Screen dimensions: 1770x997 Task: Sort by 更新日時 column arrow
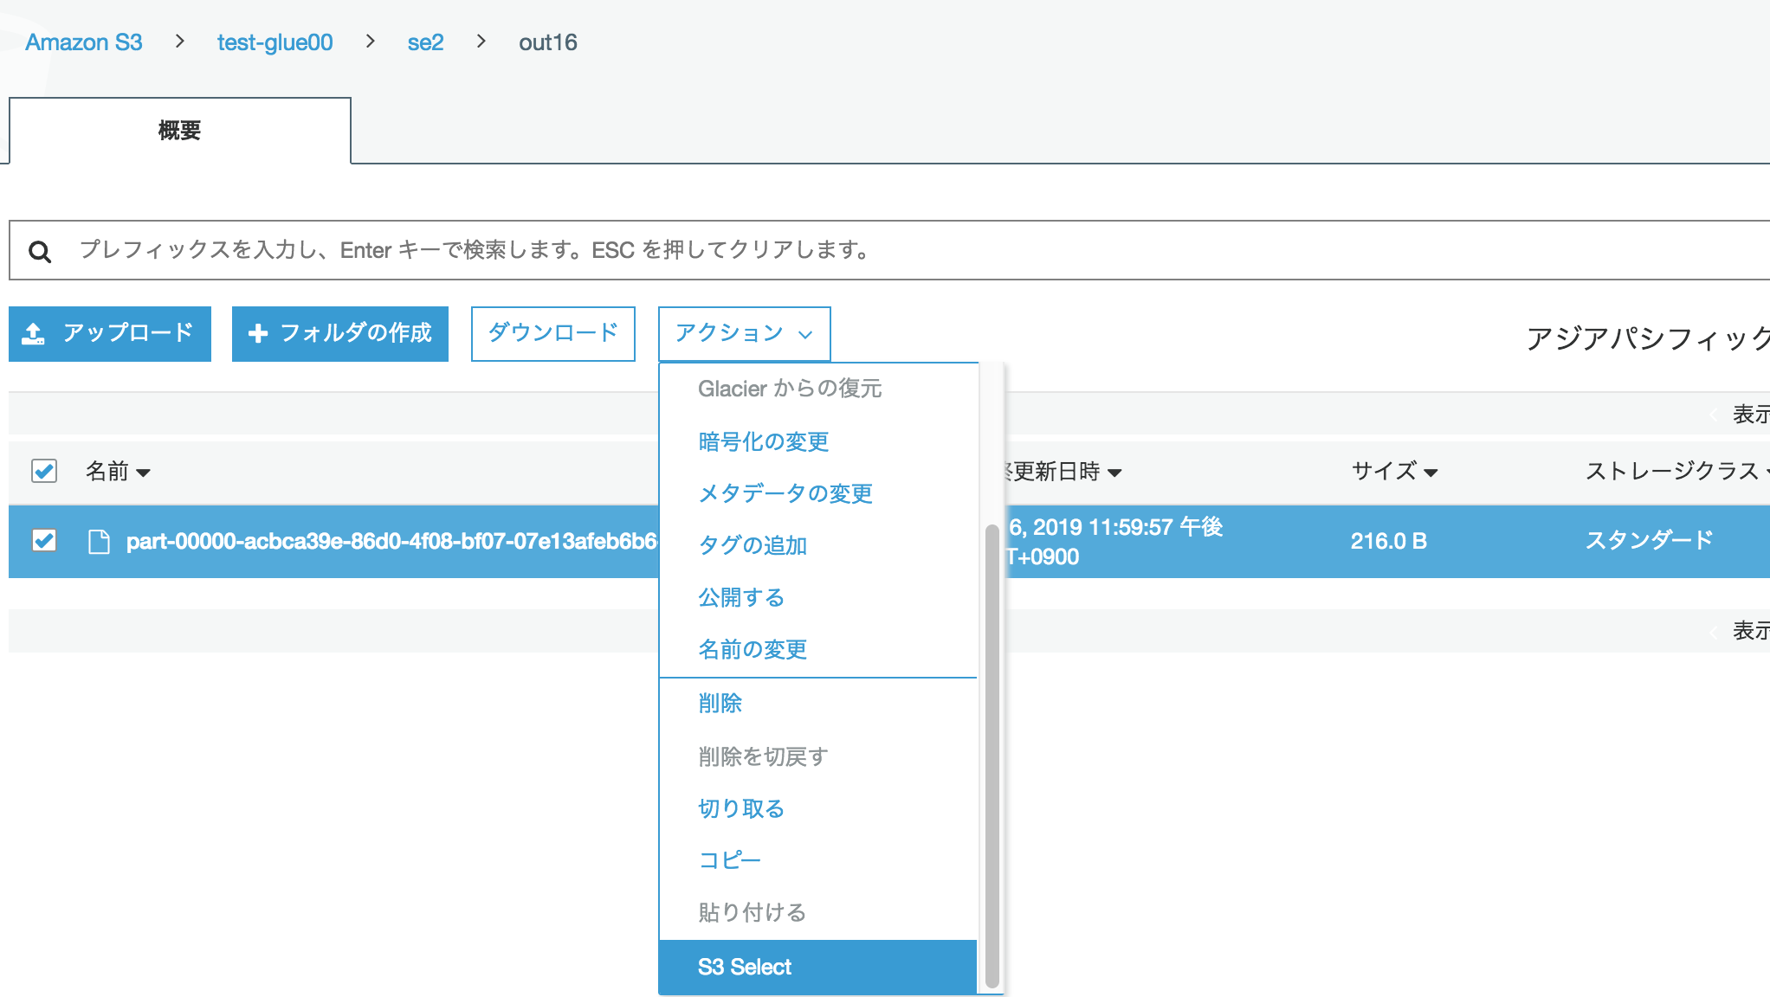1115,473
